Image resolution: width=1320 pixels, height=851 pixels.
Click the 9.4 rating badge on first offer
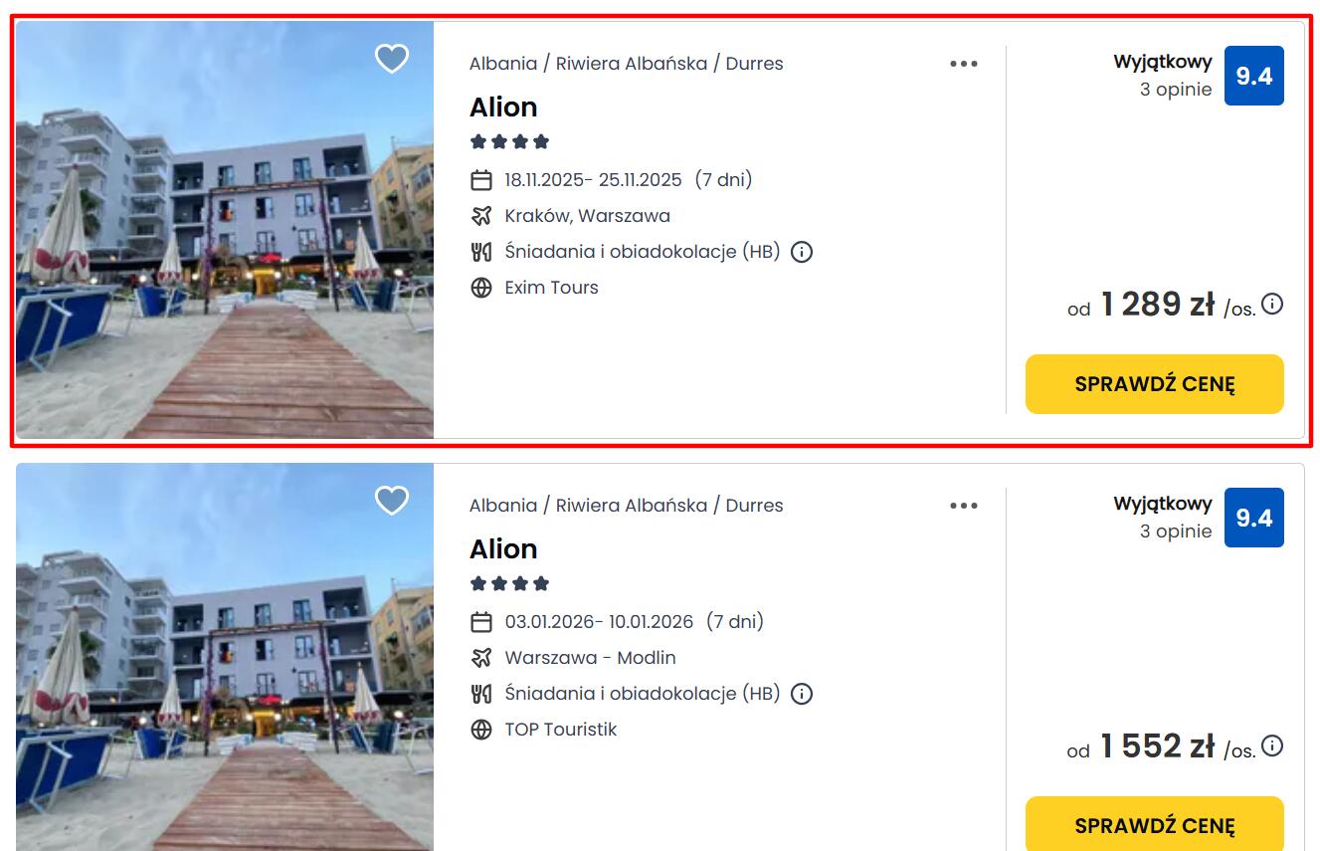1253,76
